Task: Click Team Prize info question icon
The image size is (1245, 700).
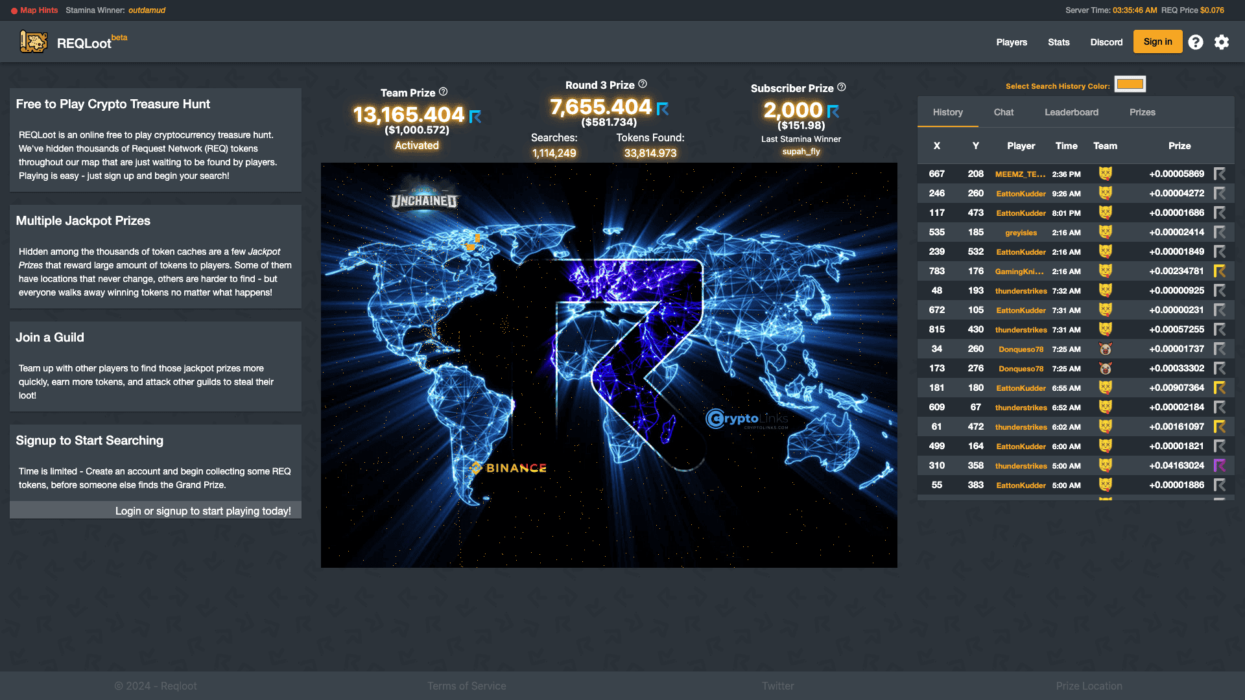Action: coord(443,92)
